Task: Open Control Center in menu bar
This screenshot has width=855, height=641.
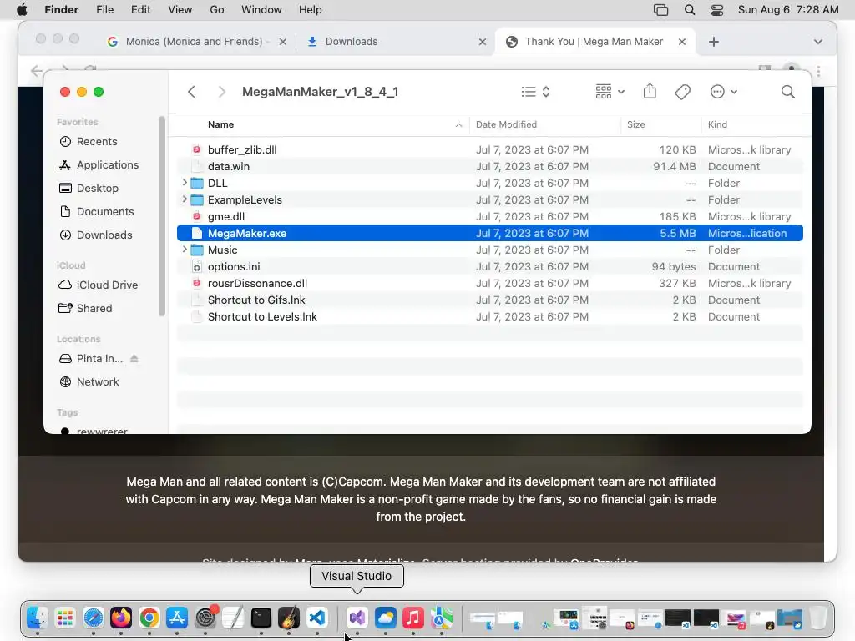Action: point(717,10)
